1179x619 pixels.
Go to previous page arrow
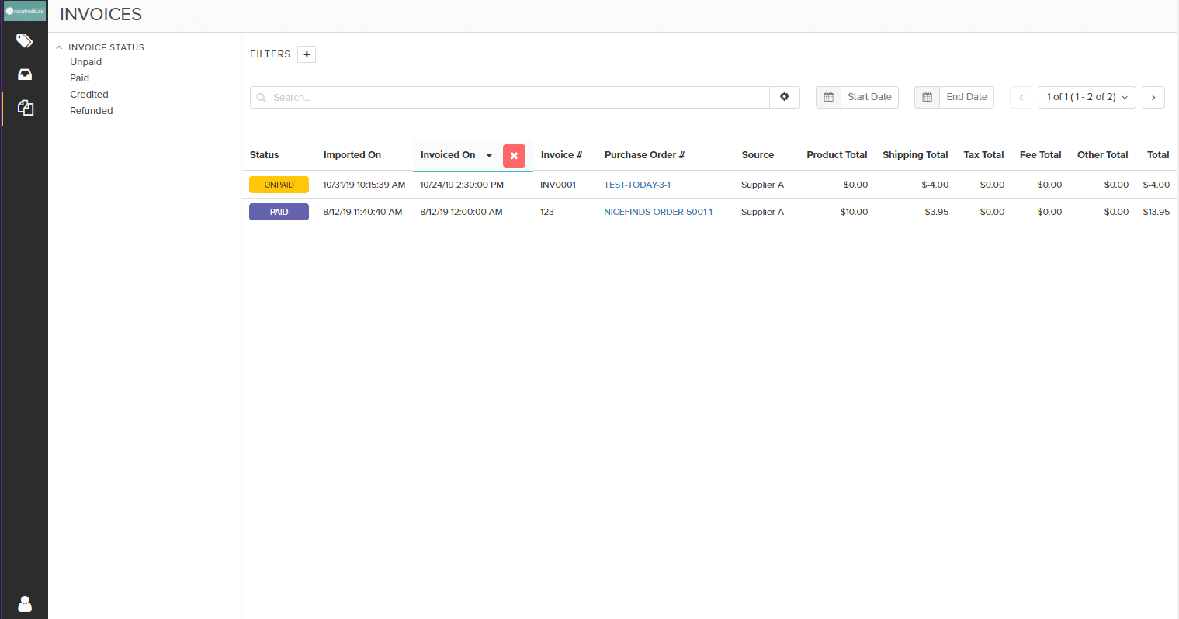[x=1021, y=97]
